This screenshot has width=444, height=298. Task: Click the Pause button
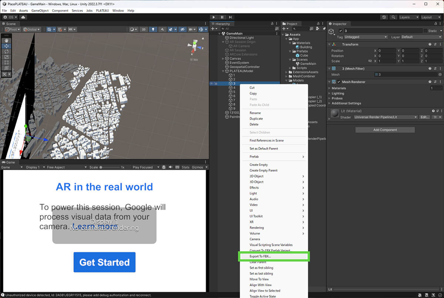click(222, 17)
